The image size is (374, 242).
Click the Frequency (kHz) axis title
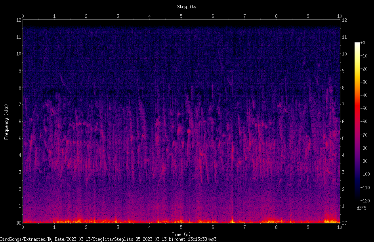pyautogui.click(x=6, y=122)
